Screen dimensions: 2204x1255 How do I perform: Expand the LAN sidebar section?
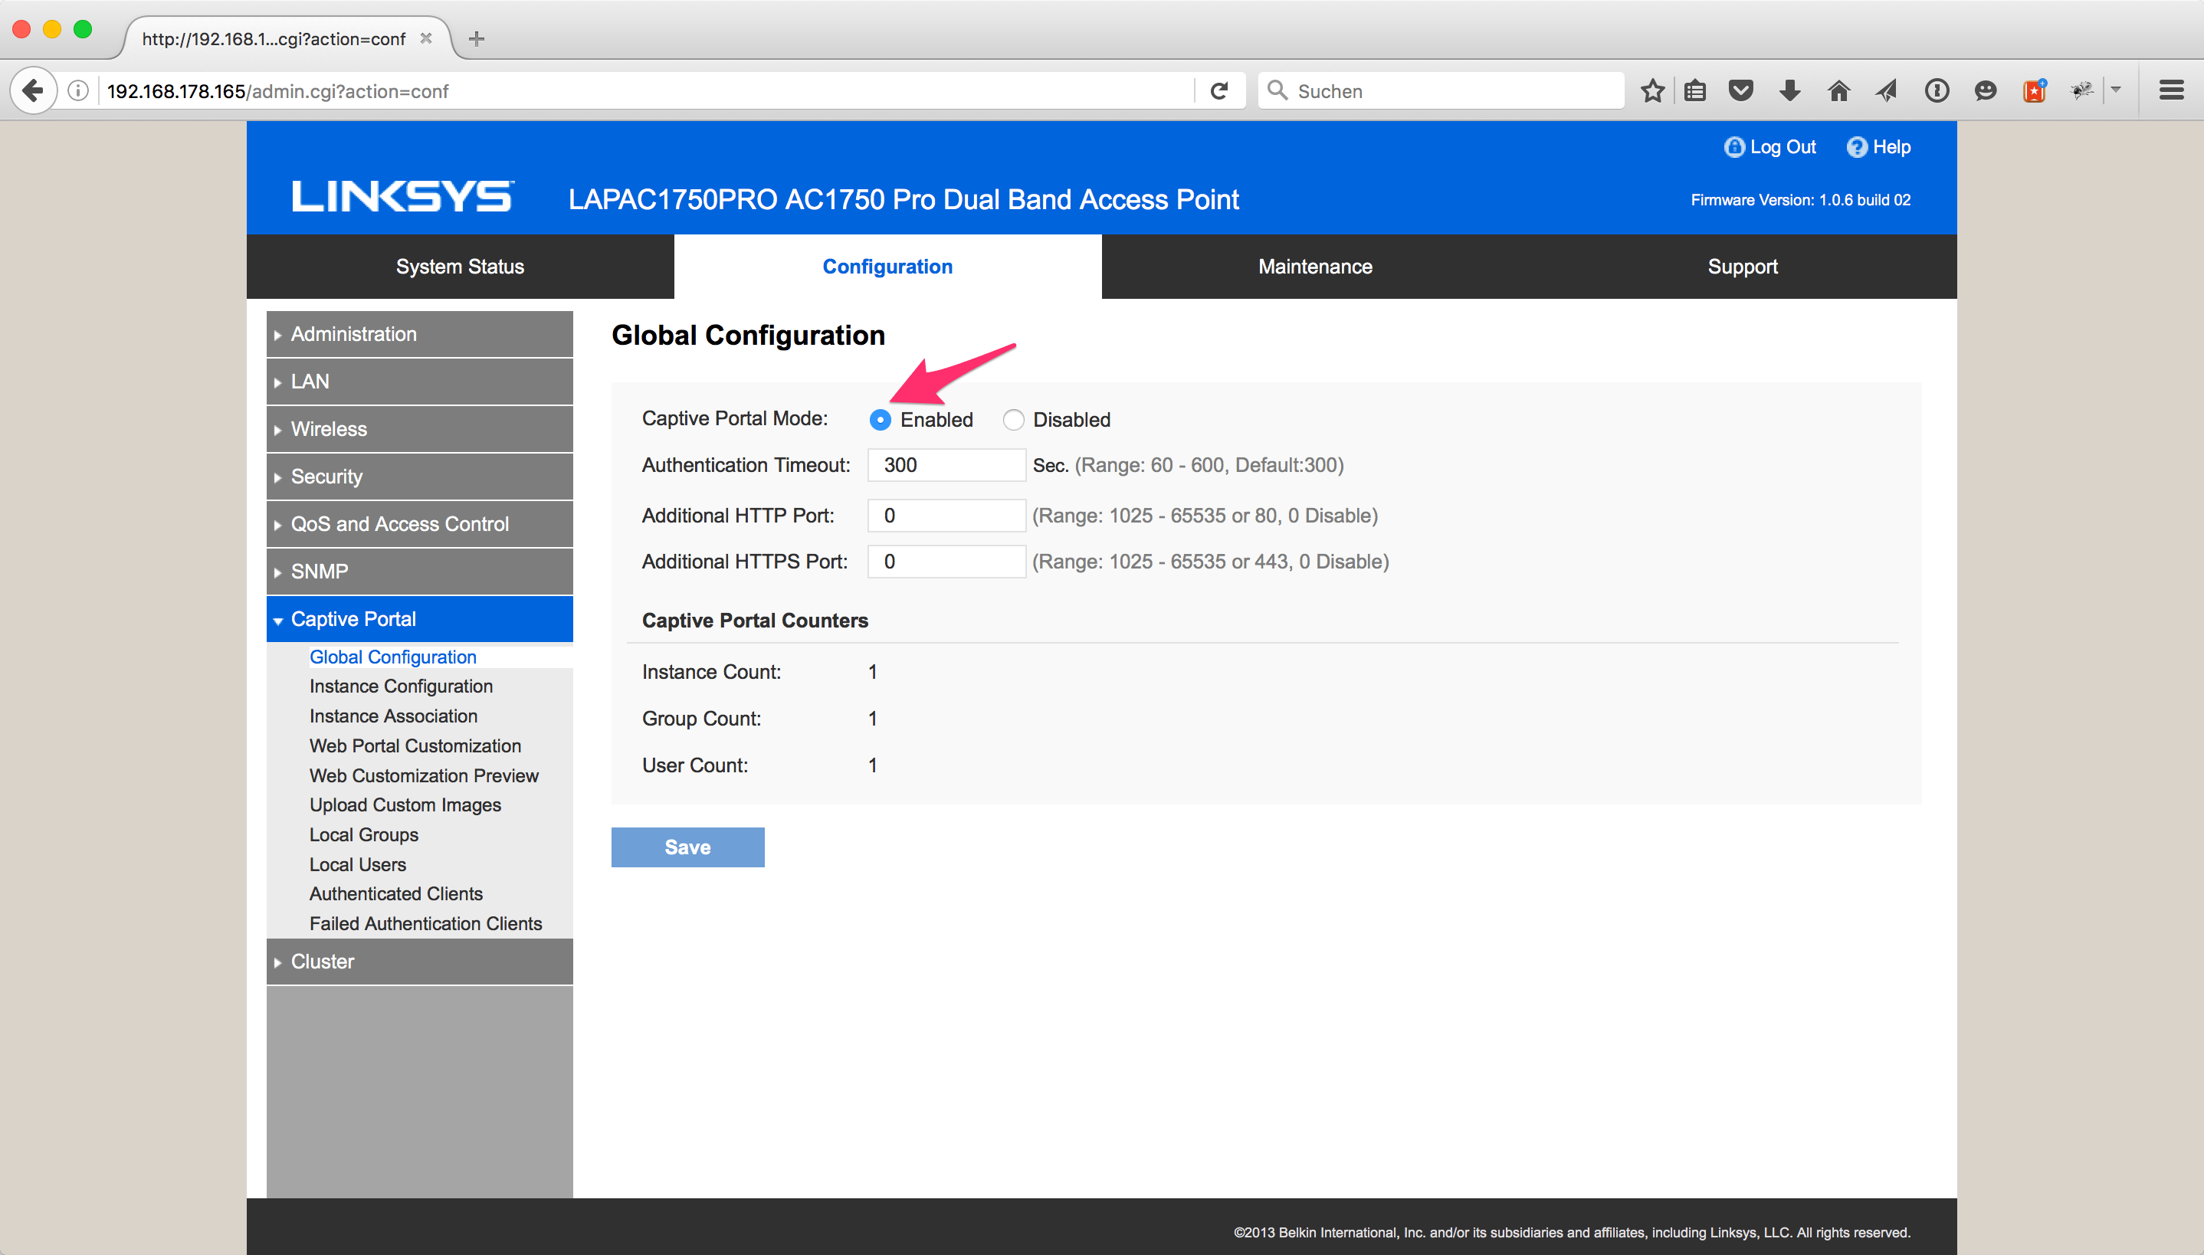click(x=420, y=381)
